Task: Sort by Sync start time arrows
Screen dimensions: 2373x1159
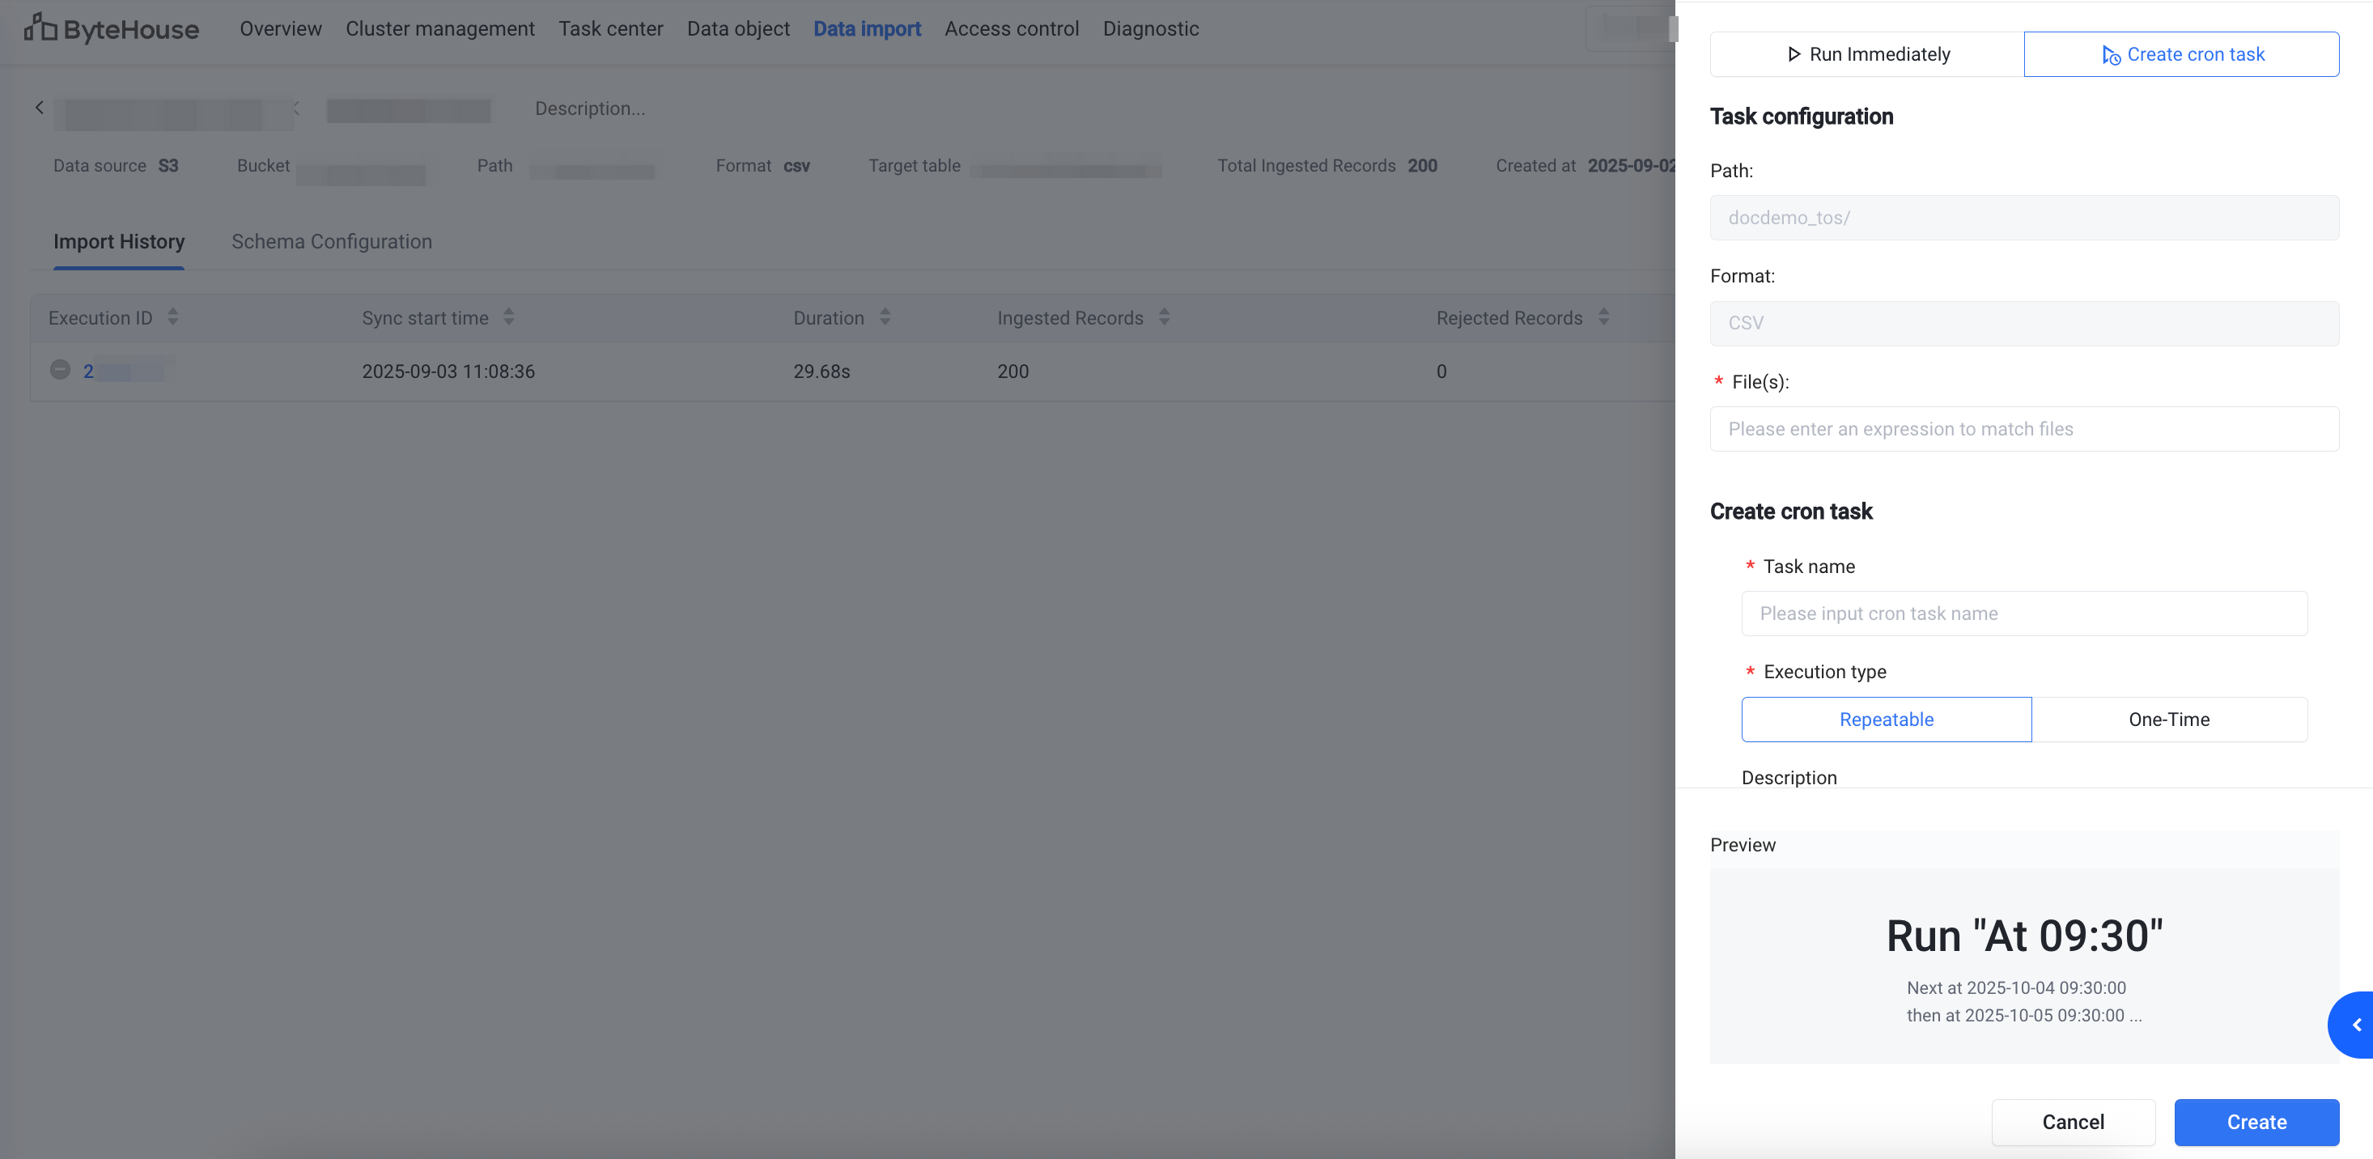Action: (508, 317)
